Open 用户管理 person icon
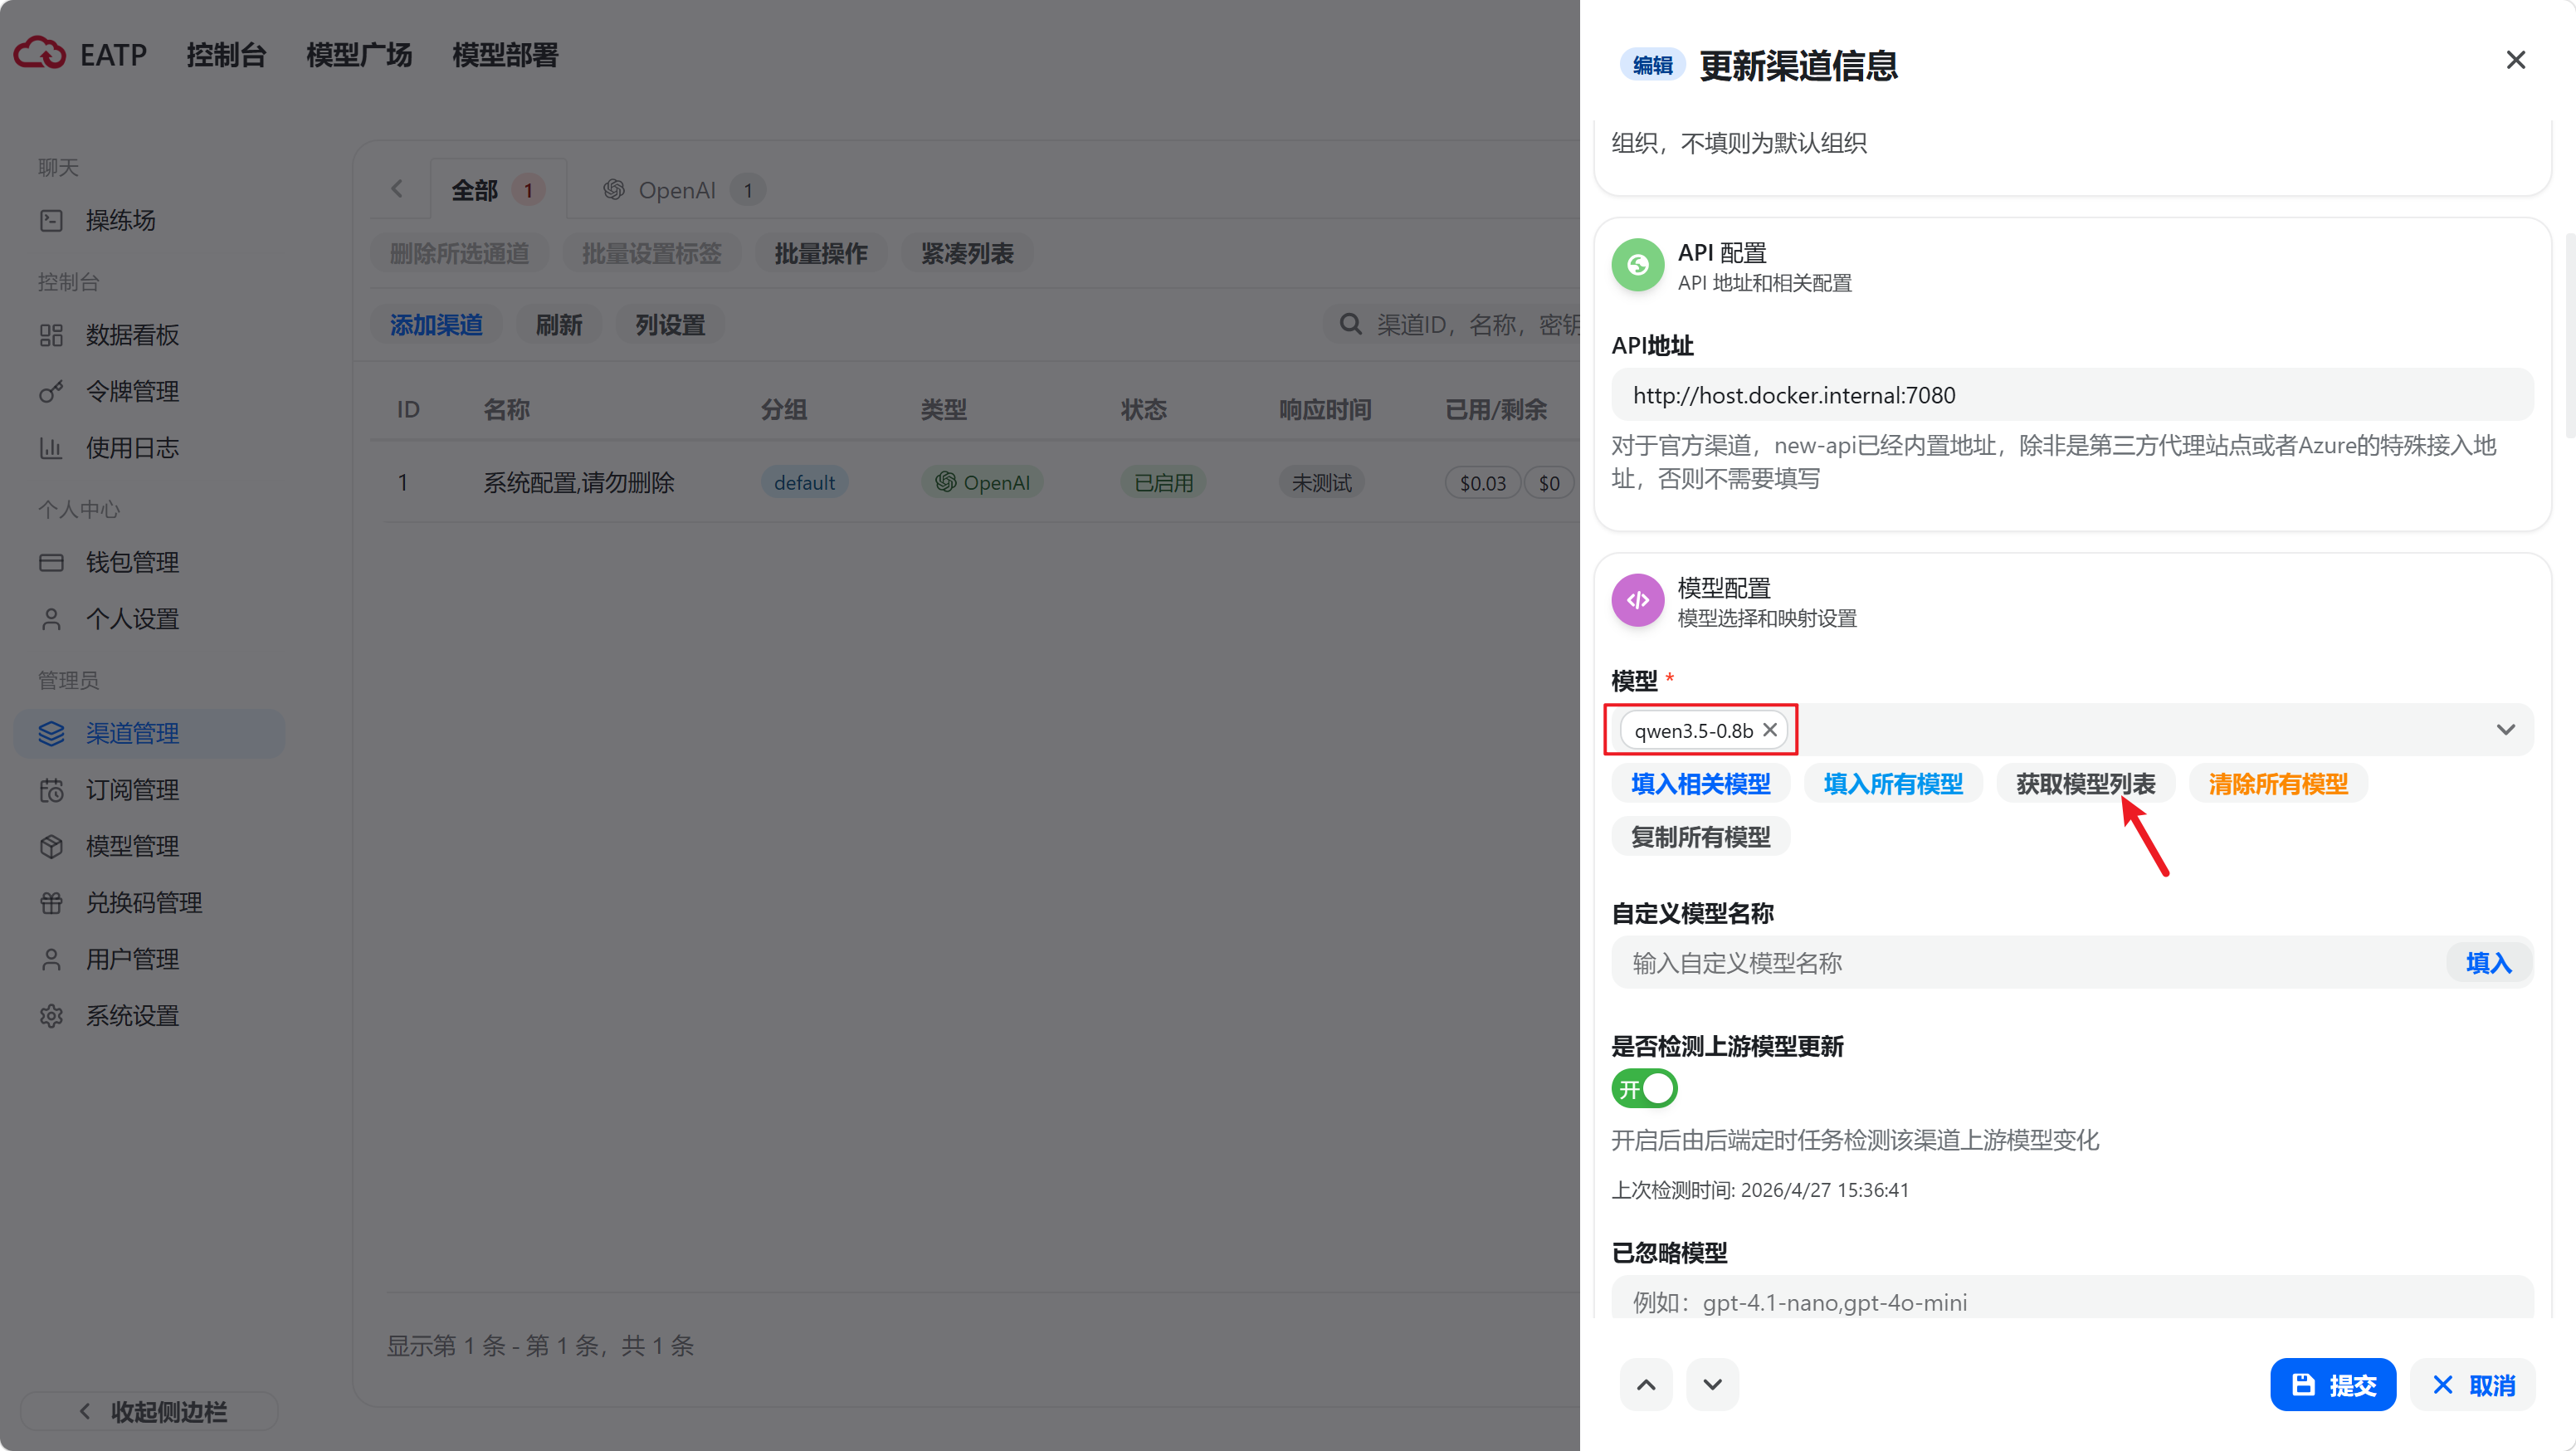 pos(51,959)
